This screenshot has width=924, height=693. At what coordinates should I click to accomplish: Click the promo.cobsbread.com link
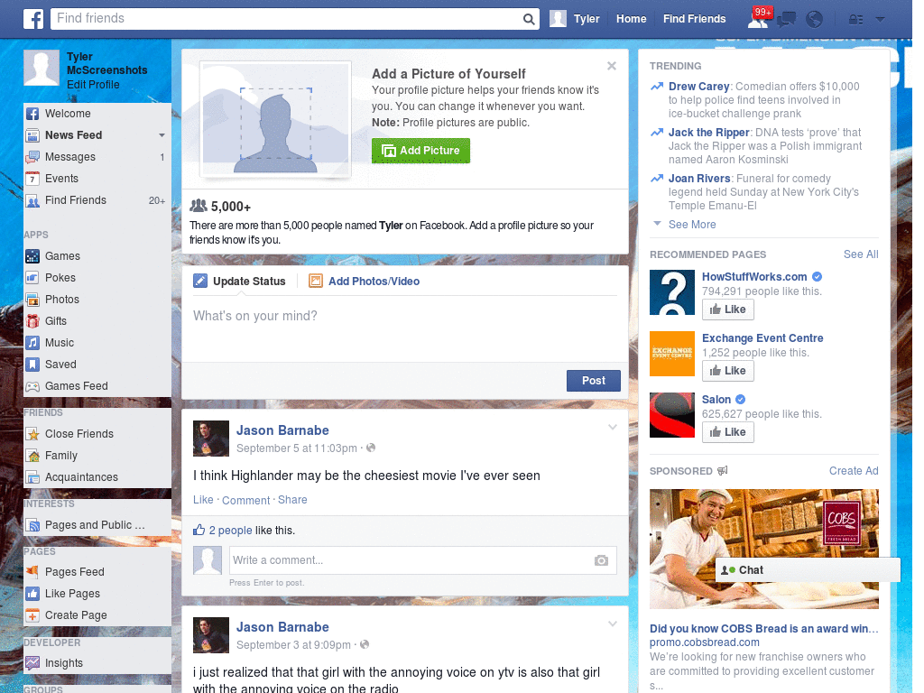tap(704, 642)
